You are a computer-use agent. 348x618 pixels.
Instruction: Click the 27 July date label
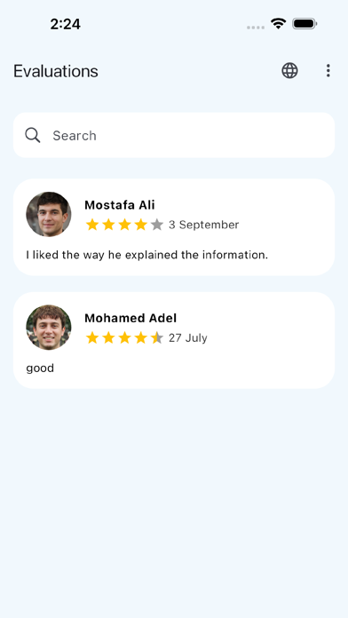(x=188, y=338)
